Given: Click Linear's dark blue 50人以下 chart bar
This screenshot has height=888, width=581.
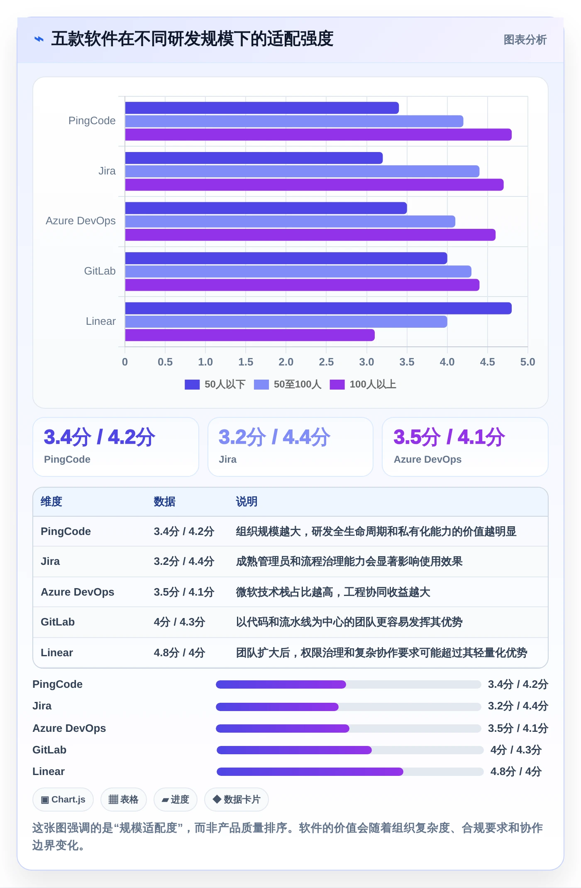Looking at the screenshot, I should click(318, 309).
